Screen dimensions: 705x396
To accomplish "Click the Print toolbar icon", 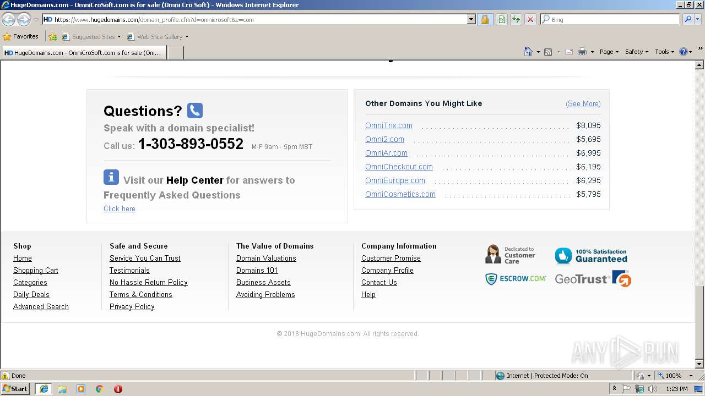I will coord(582,52).
